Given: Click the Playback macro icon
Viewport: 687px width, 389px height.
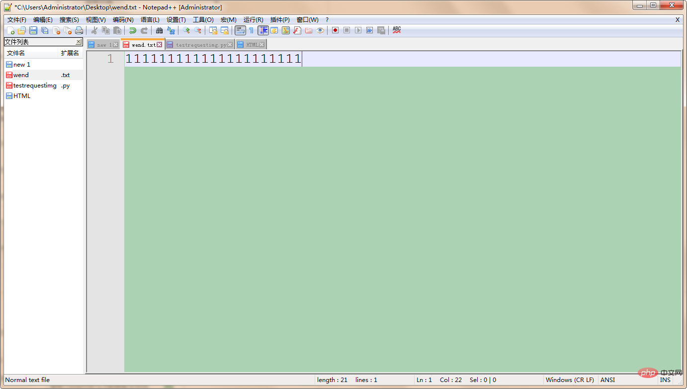Looking at the screenshot, I should [x=358, y=30].
